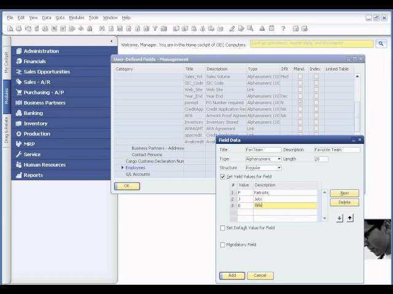
Task: Open the Calendar toolbar icon
Action: point(271,29)
